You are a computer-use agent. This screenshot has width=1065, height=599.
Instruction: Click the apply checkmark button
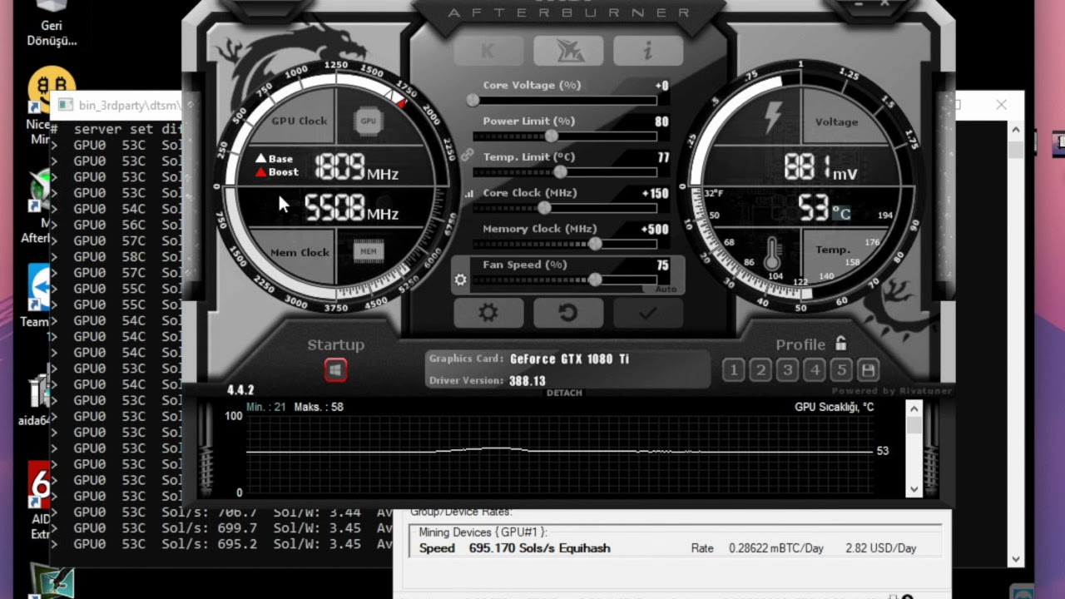point(648,313)
